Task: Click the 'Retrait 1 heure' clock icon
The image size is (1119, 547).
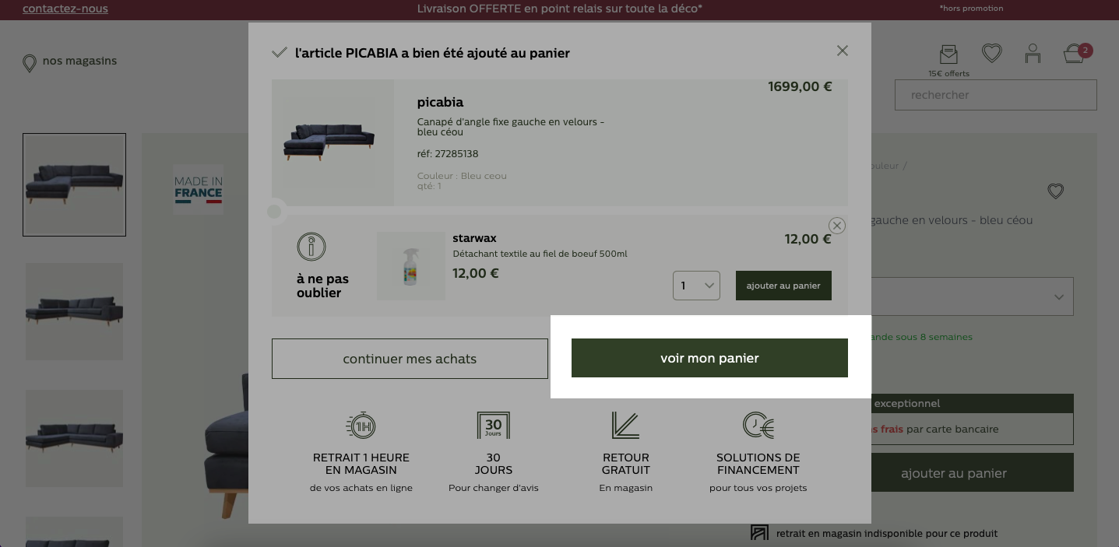Action: 361,425
